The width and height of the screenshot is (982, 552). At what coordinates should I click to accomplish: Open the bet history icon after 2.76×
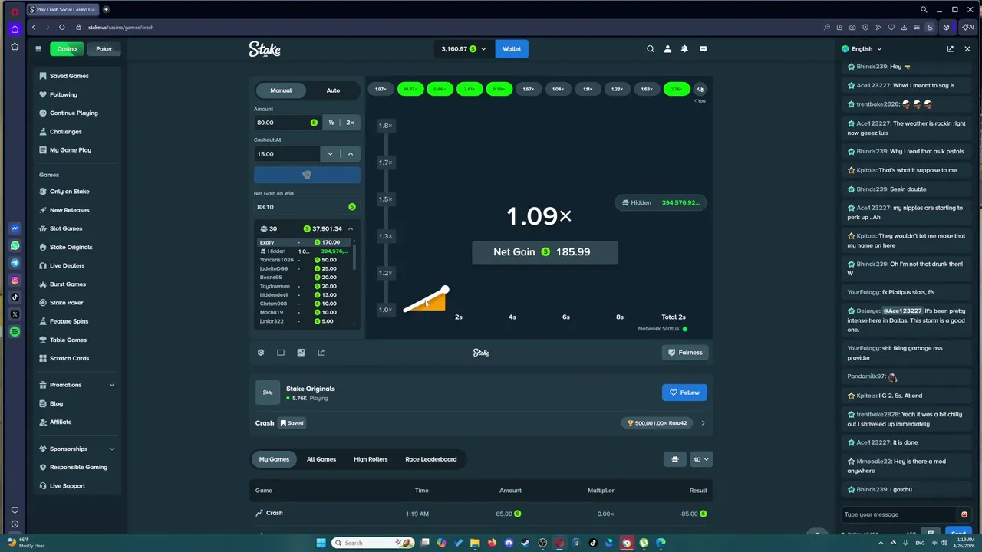click(x=700, y=90)
